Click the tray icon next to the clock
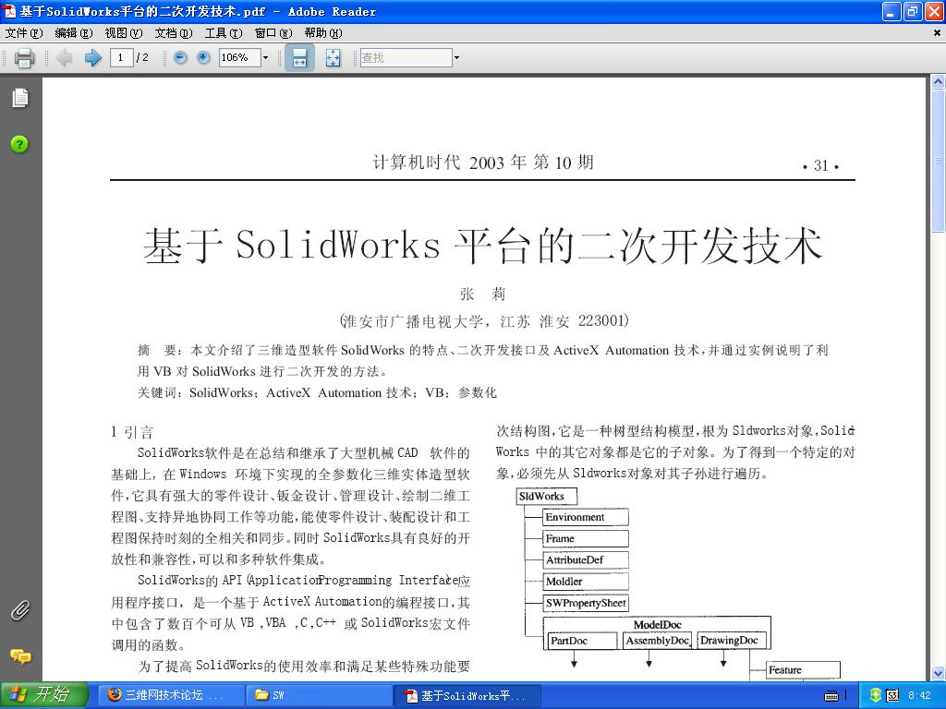946x709 pixels. [x=892, y=695]
